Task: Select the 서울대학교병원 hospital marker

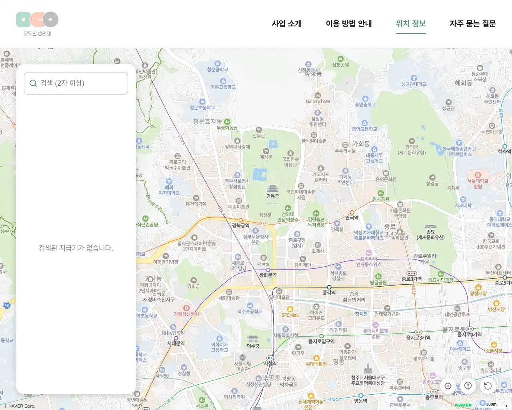Action: click(478, 175)
